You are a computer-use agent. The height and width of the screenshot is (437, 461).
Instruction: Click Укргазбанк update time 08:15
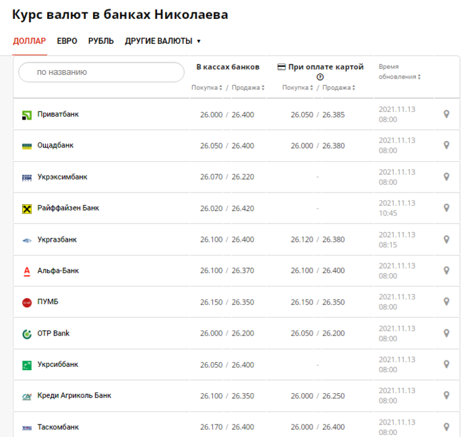pyautogui.click(x=388, y=245)
